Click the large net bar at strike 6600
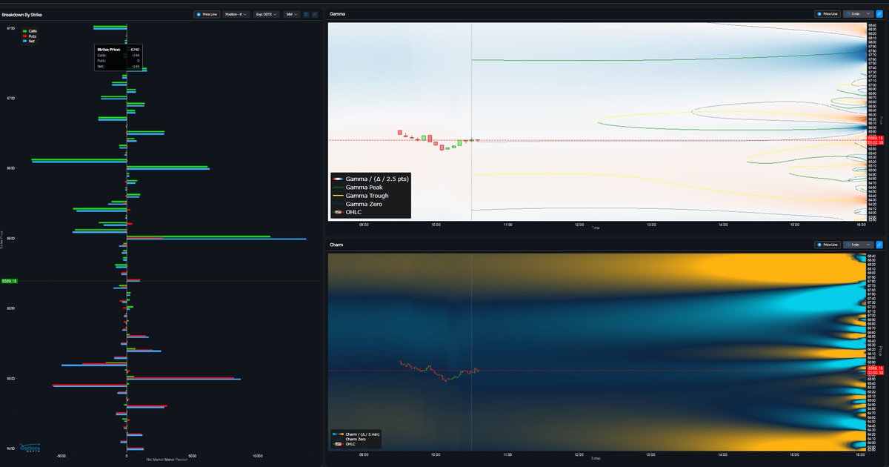 (216, 239)
